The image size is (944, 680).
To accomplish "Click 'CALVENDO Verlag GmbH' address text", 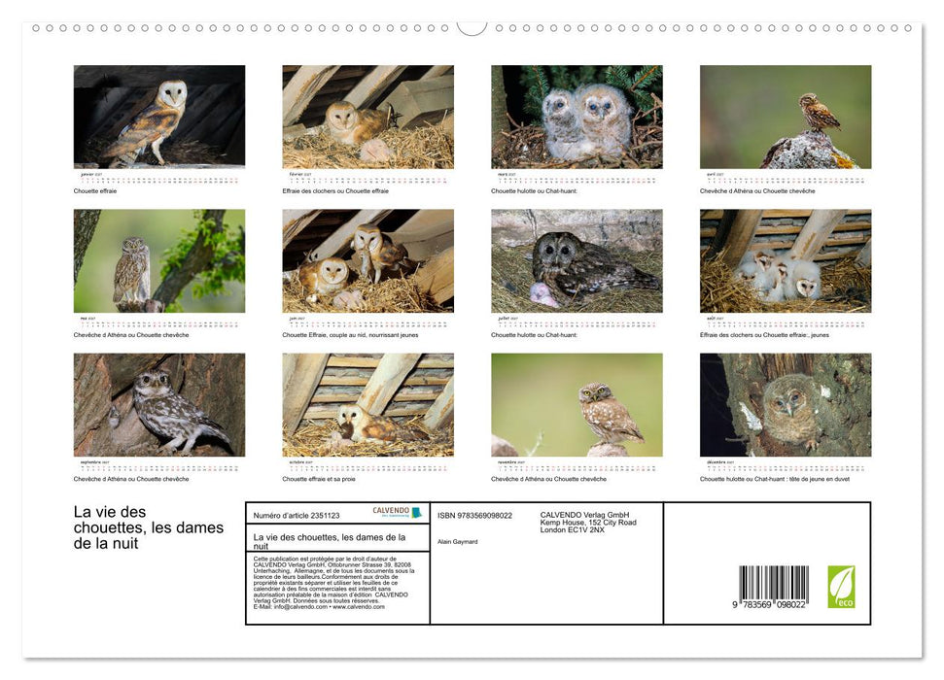I will point(584,515).
